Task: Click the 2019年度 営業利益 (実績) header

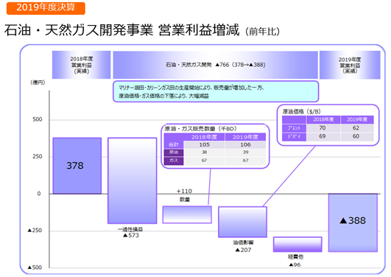Action: point(350,65)
